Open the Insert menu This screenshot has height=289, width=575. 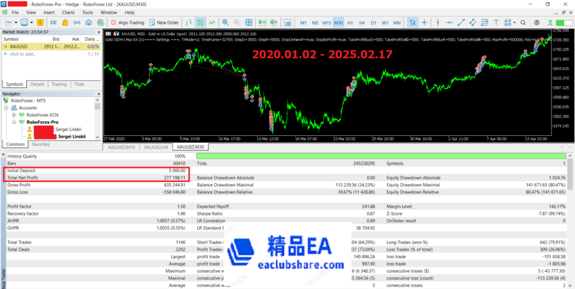[49, 12]
